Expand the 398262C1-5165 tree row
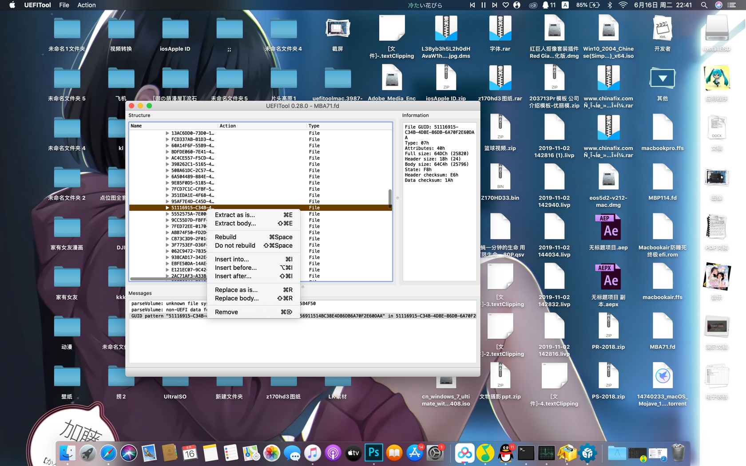This screenshot has height=466, width=746. tap(167, 164)
